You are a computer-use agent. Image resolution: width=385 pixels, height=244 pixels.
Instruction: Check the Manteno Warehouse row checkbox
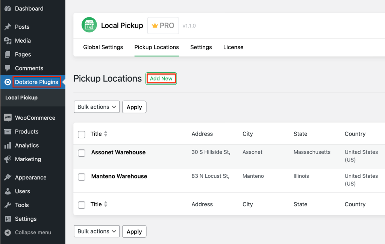[x=82, y=177]
